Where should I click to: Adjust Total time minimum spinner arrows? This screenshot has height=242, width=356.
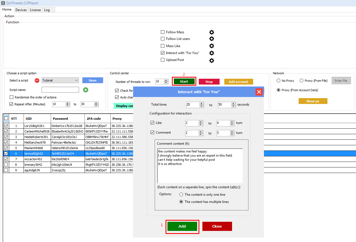click(x=202, y=105)
